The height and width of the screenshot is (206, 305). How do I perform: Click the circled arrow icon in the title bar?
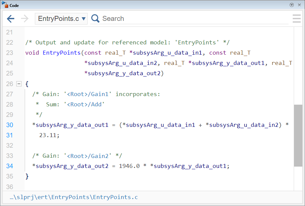pyautogui.click(x=291, y=5)
